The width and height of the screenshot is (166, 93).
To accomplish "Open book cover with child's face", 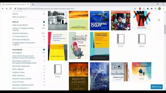I will [x=121, y=21].
